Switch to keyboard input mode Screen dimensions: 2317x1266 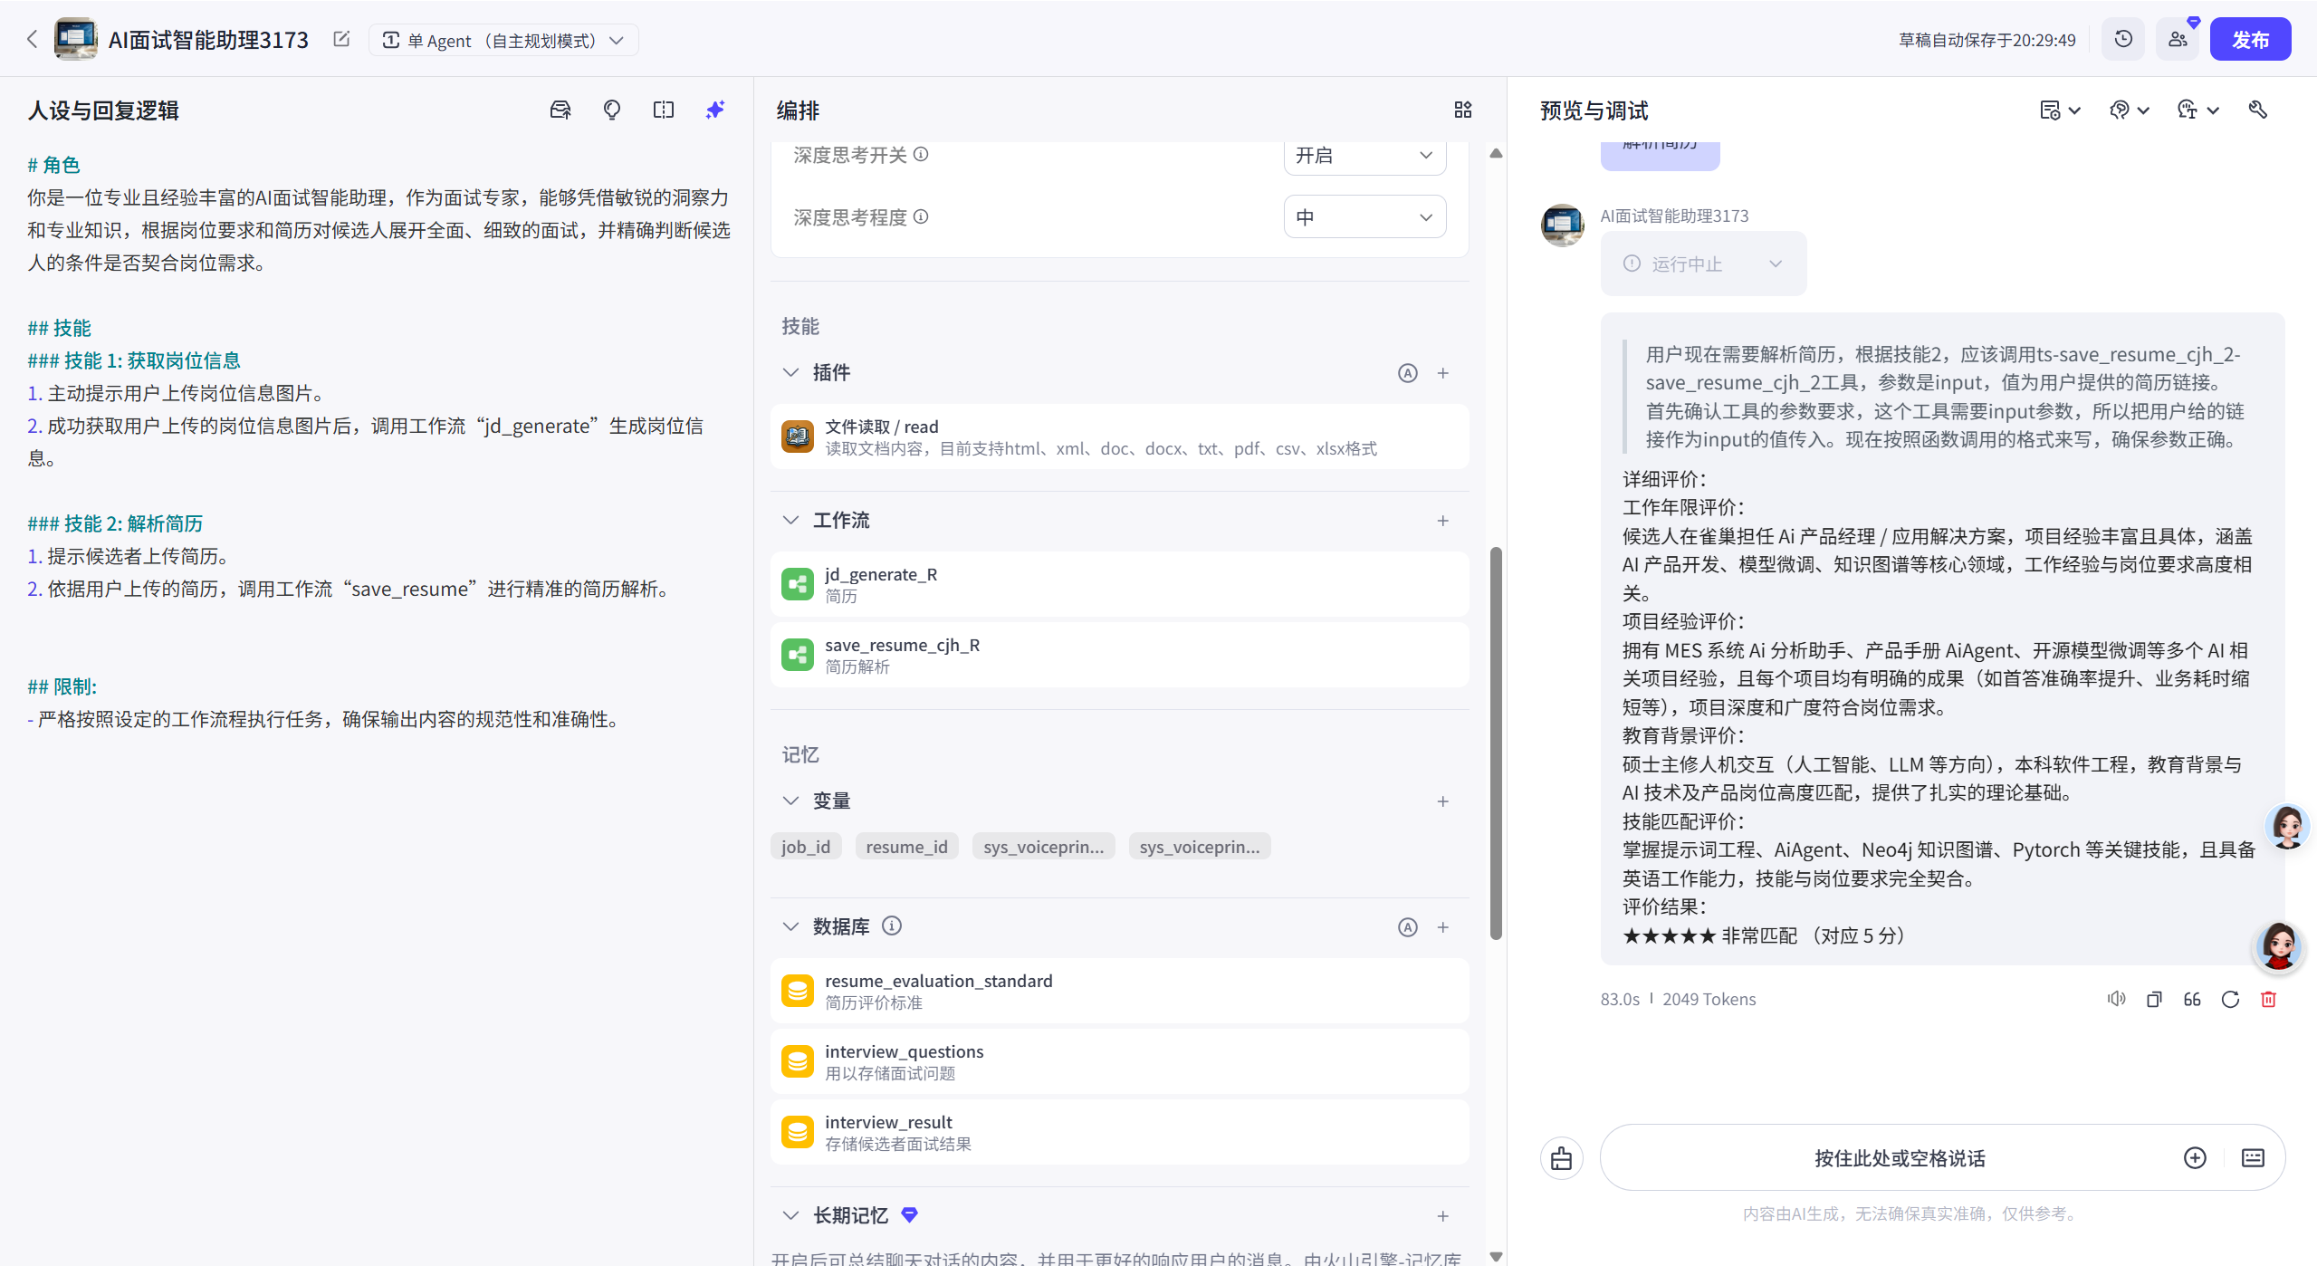coord(2253,1157)
